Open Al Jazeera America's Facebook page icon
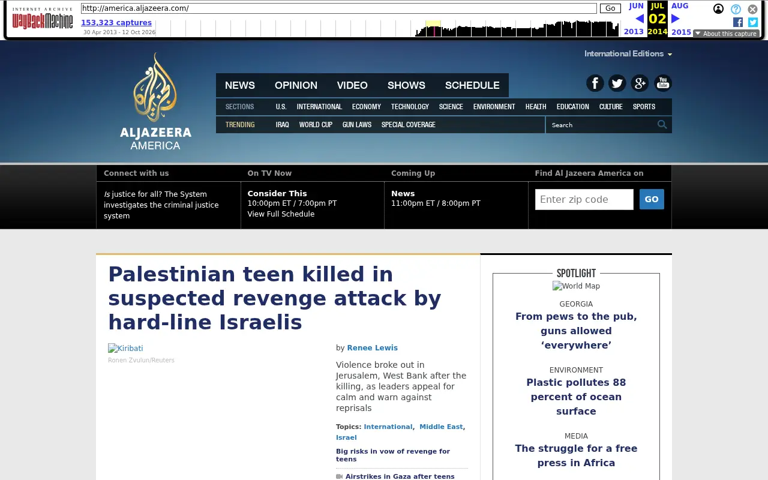Image resolution: width=768 pixels, height=480 pixels. [595, 83]
